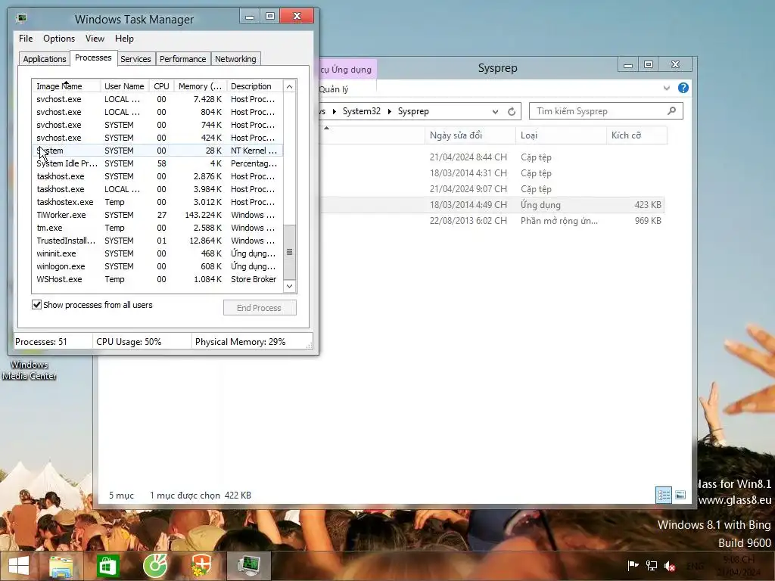Screen dimensions: 775x581
Task: Click the Task Manager title bar icon
Action: pos(20,19)
